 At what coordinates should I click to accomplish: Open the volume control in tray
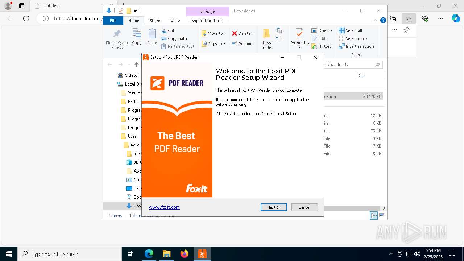[417, 254]
